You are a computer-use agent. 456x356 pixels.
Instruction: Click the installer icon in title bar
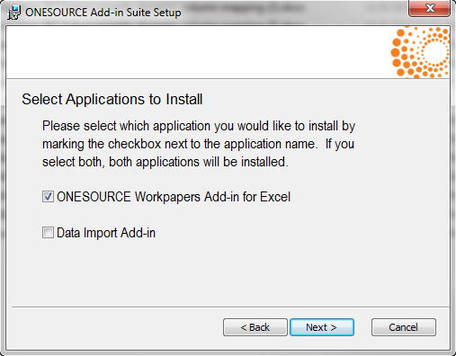13,13
